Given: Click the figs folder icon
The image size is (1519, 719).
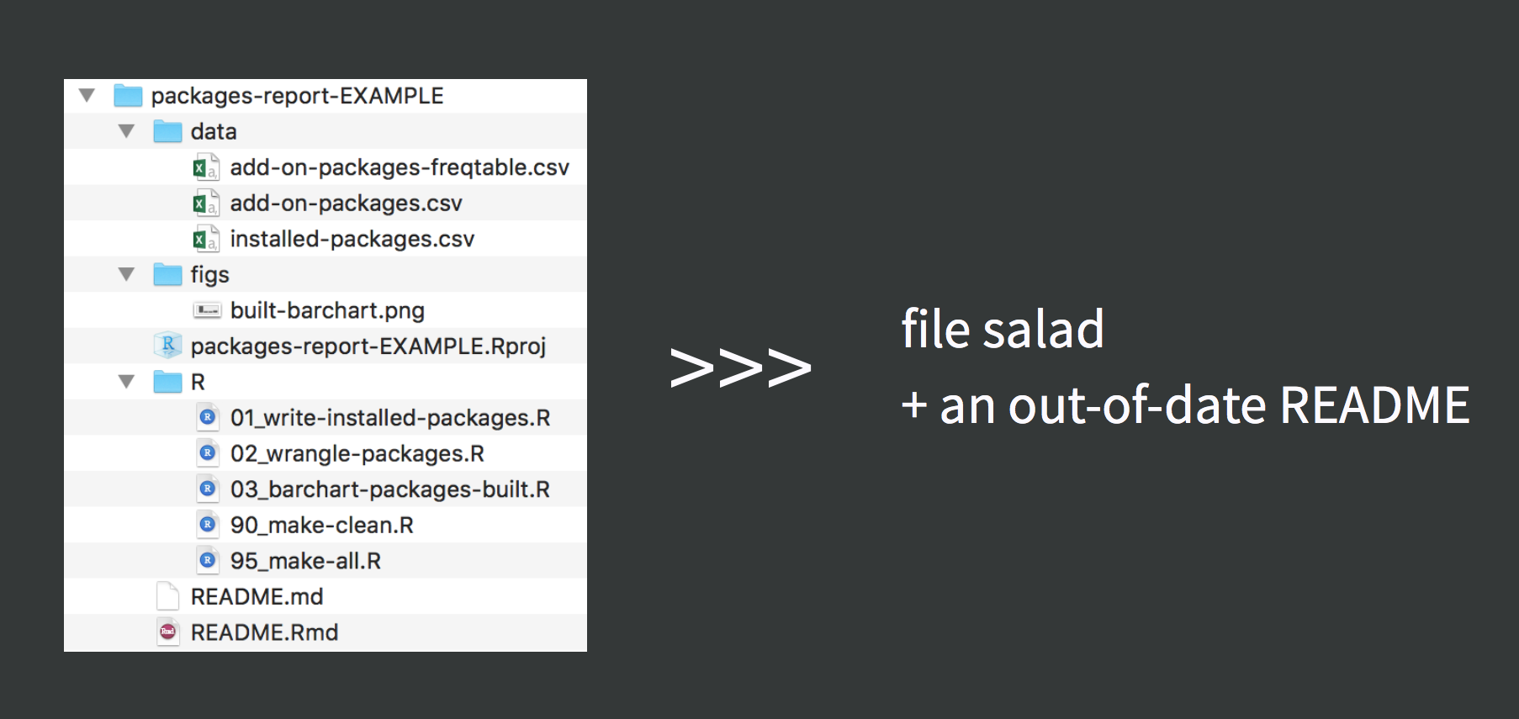Looking at the screenshot, I should 167,274.
